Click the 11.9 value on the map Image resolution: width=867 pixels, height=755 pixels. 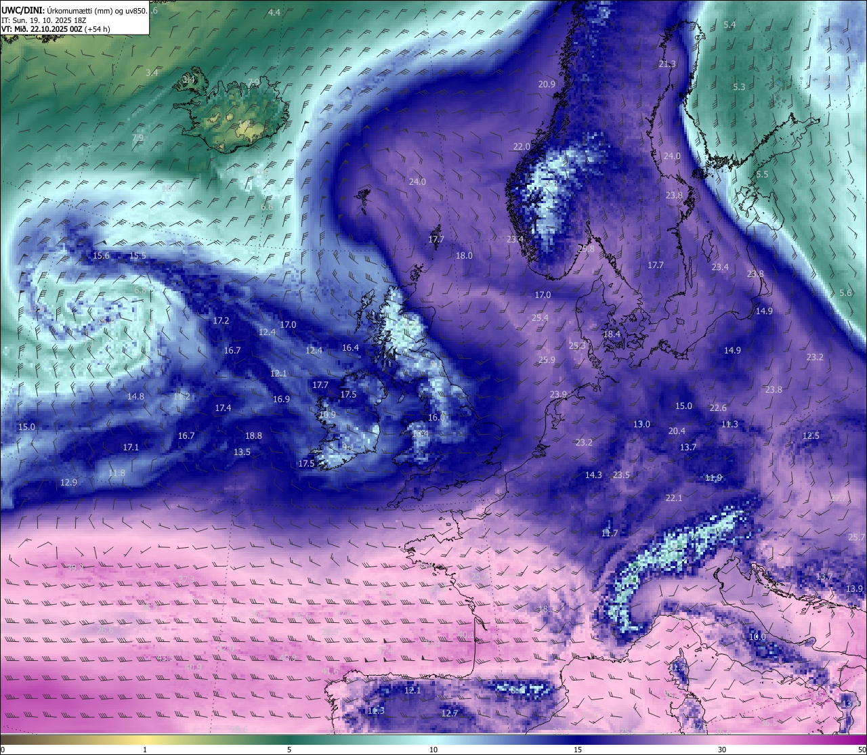713,477
